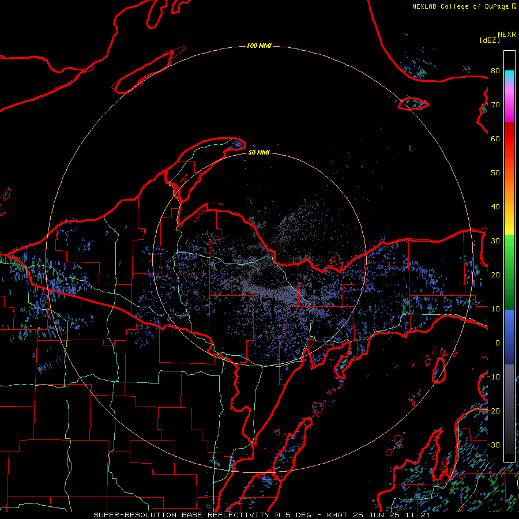This screenshot has width=519, height=519.
Task: Click the -30 value on the dBZ scale
Action: pos(494,445)
